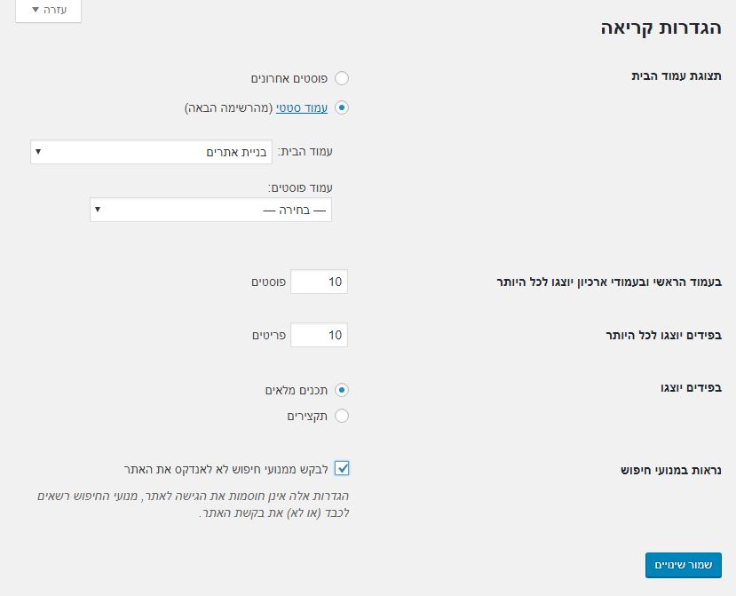Click the פוסטים אחרונים option label
This screenshot has height=596, width=736.
[x=289, y=78]
